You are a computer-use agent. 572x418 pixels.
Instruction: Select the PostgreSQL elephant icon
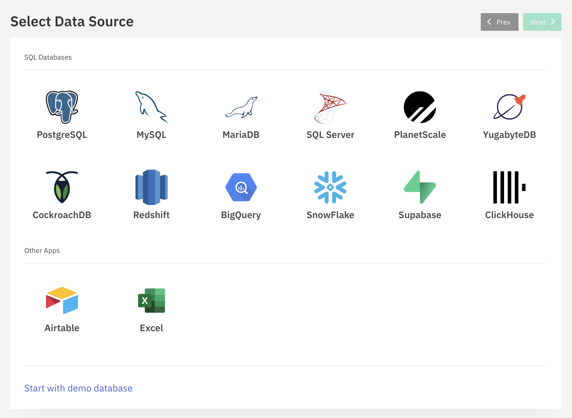(x=62, y=107)
